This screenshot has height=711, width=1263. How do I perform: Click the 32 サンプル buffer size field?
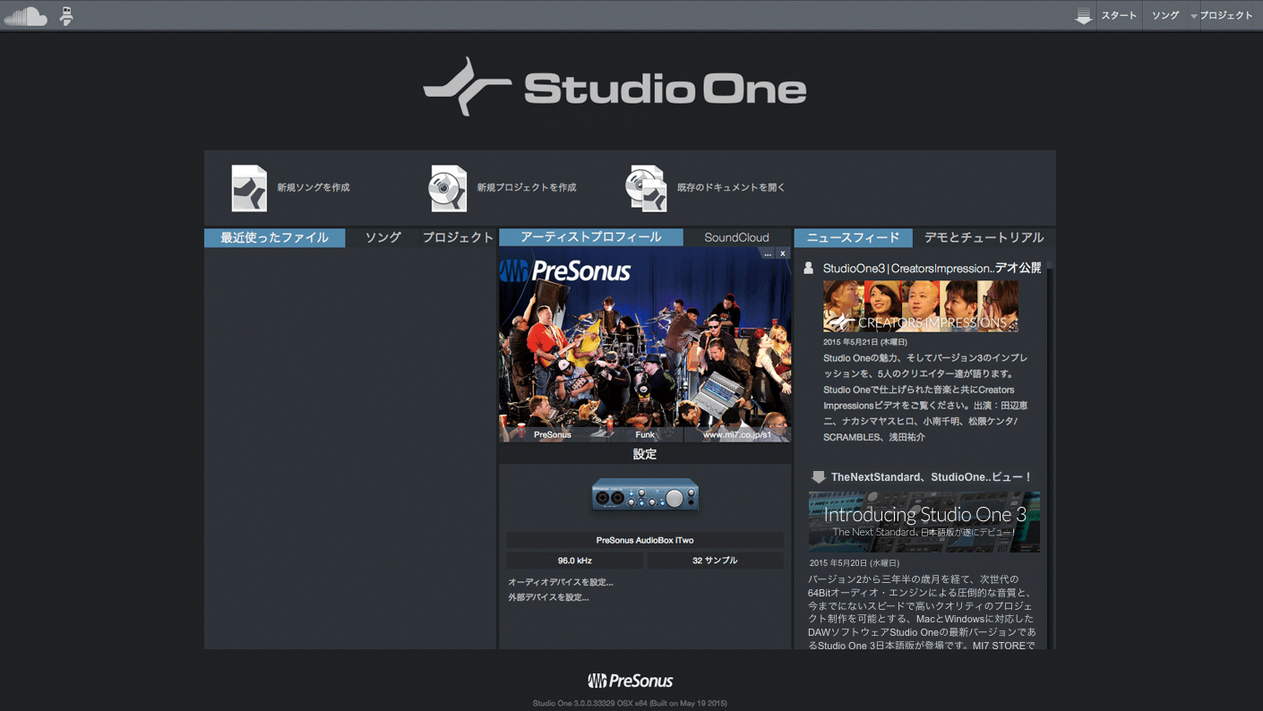tap(715, 561)
